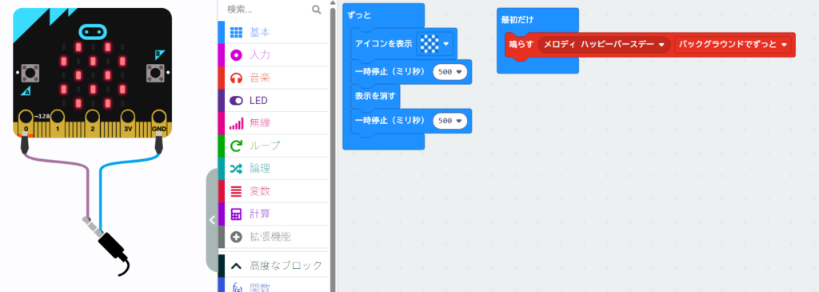Select the 表示を消す block

pos(376,96)
